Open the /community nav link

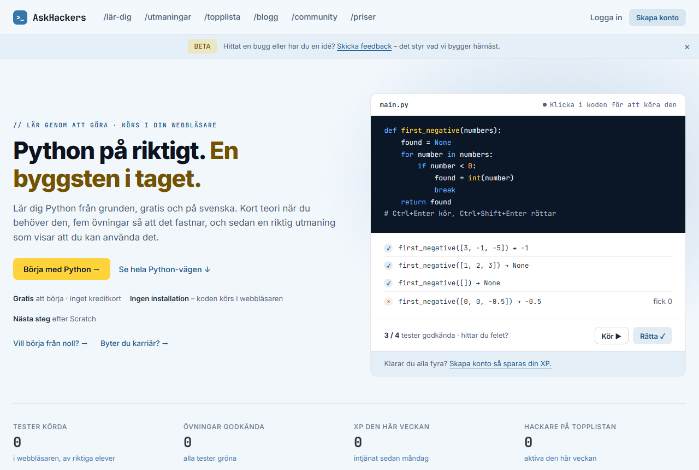[x=315, y=17]
